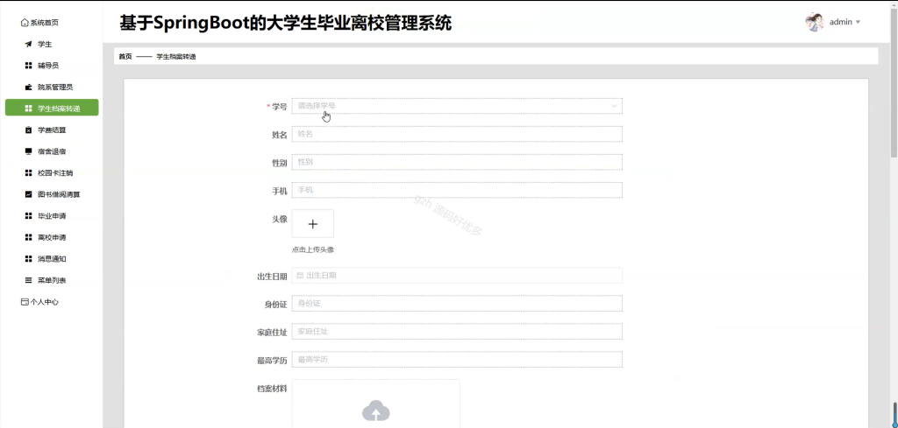Click the icon beside 院系管理员
The width and height of the screenshot is (898, 428).
(x=29, y=87)
